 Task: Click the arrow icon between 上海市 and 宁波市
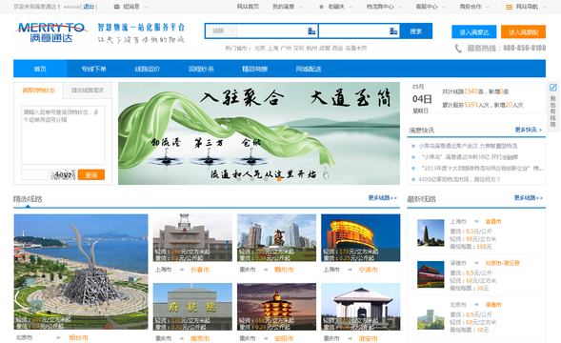(x=350, y=270)
